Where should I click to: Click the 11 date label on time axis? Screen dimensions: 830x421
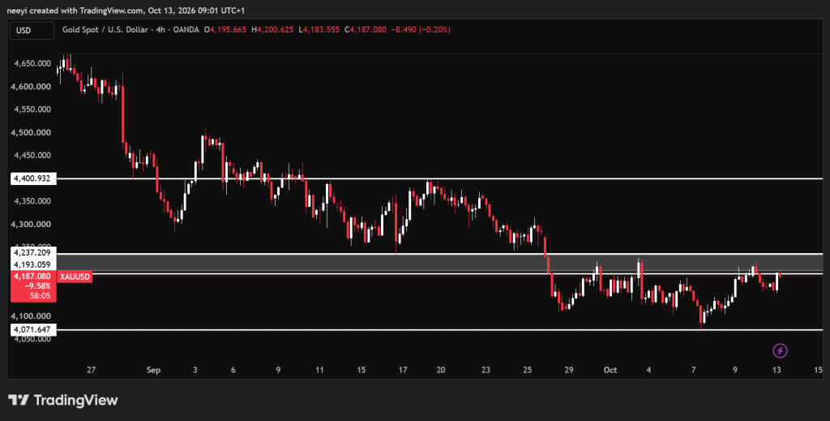click(x=319, y=370)
